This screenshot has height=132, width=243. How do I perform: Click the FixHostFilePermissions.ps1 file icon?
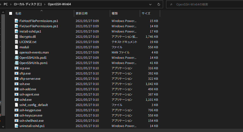(16, 21)
